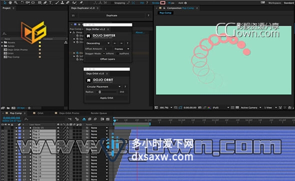This screenshot has width=295, height=181.
Task: Click the question mark in Dojo Duplicator
Action: coord(148,15)
